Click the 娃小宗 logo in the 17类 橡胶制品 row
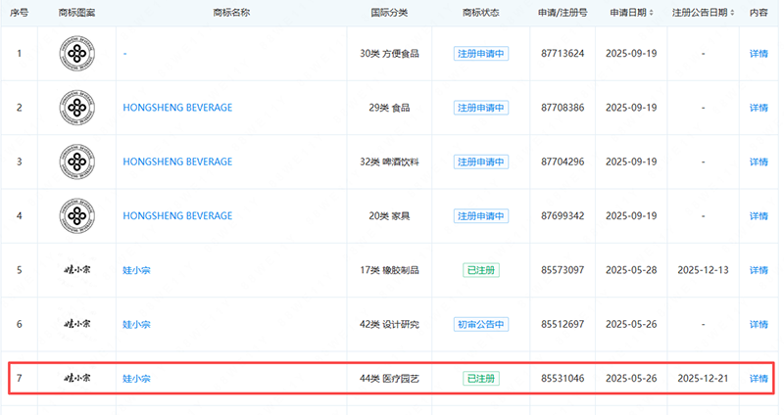Image resolution: width=784 pixels, height=415 pixels. [76, 270]
